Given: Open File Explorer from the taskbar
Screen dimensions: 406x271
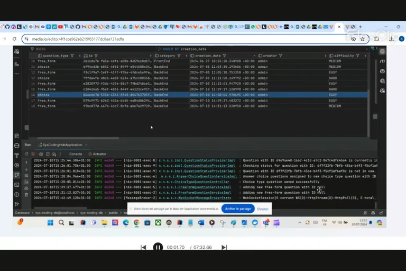Looking at the screenshot, I should (x=104, y=222).
